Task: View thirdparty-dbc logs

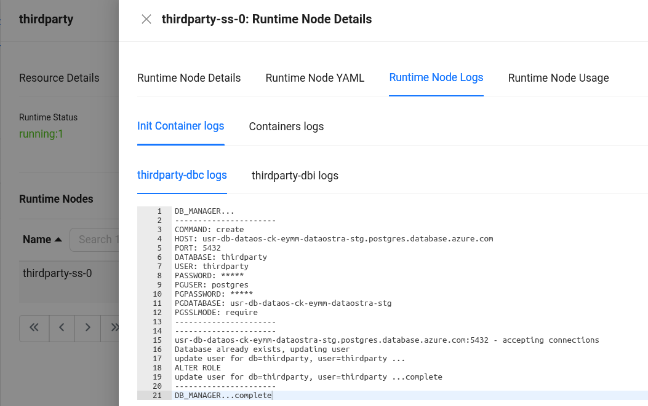Action: tap(182, 175)
